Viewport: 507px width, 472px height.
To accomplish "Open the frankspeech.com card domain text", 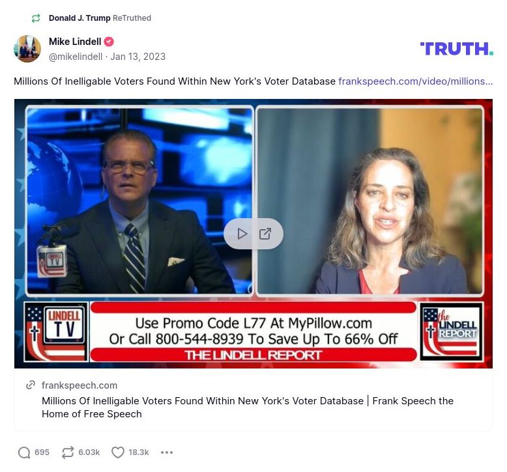I will (x=80, y=385).
